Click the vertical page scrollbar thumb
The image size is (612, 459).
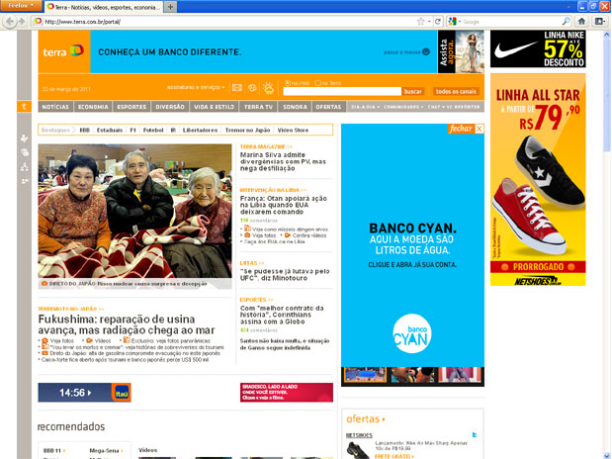tap(606, 94)
